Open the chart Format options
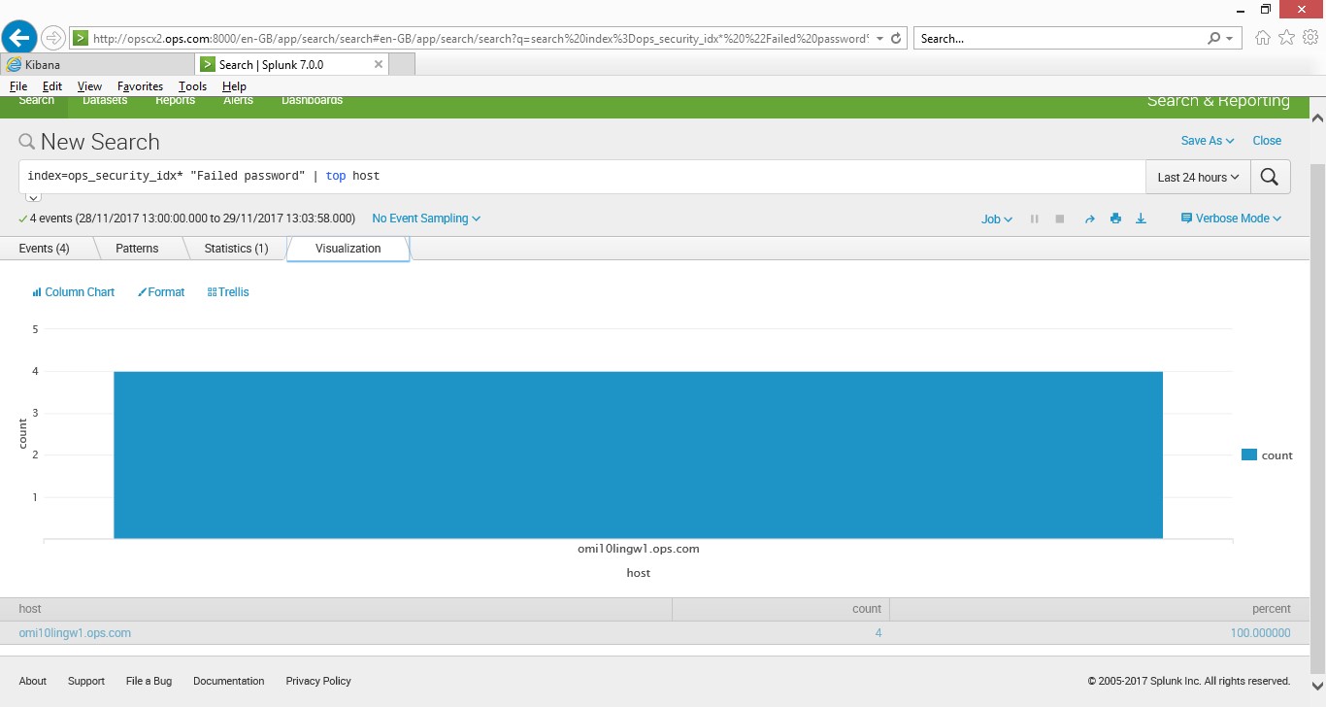Screen dimensions: 1326x707 click(161, 291)
